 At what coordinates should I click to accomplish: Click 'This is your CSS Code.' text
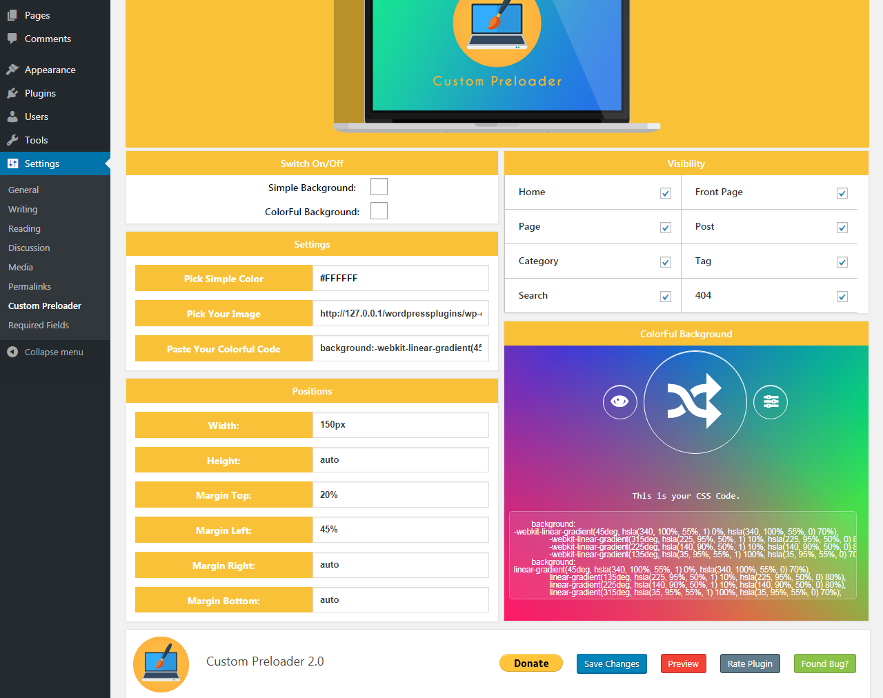tap(686, 496)
